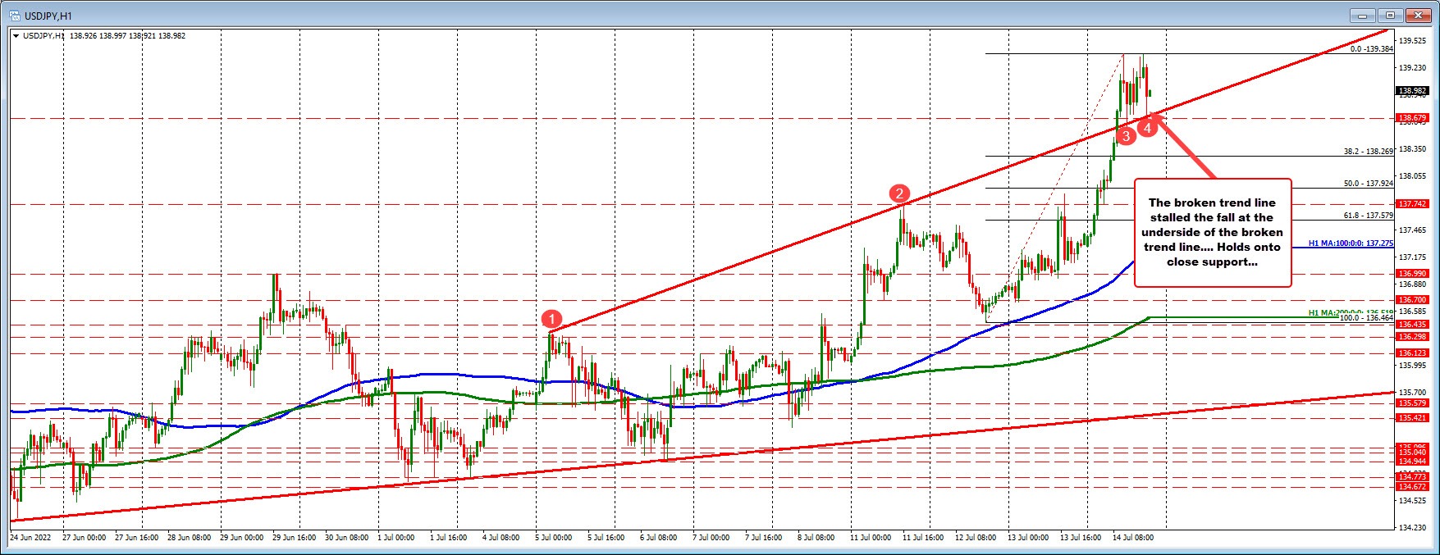Click price axis value 134.230
The height and width of the screenshot is (555, 1440).
1412,528
